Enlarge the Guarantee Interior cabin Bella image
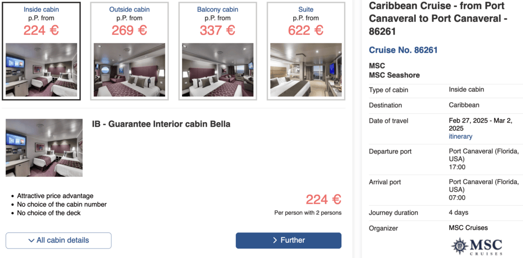This screenshot has height=258, width=523. [44, 148]
